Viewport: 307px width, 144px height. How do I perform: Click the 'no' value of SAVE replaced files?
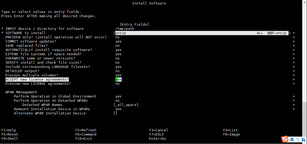tap(117, 46)
